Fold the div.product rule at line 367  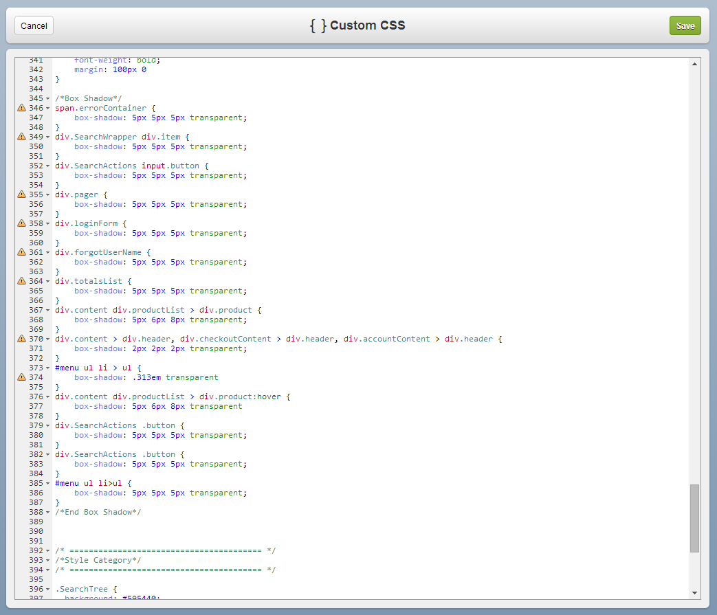(x=47, y=310)
